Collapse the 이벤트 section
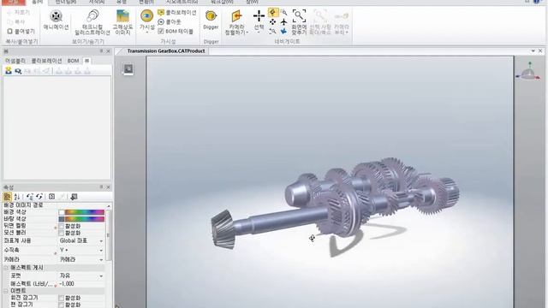Screen dimensions: 548x308 point(6,291)
